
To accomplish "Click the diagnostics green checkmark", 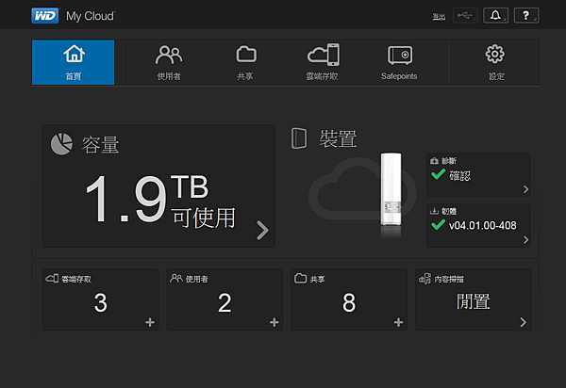I will (439, 174).
